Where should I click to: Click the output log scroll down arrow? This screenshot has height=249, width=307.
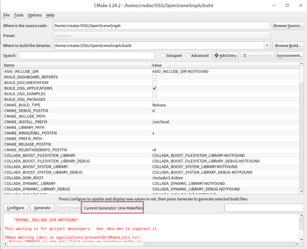[x=301, y=240]
